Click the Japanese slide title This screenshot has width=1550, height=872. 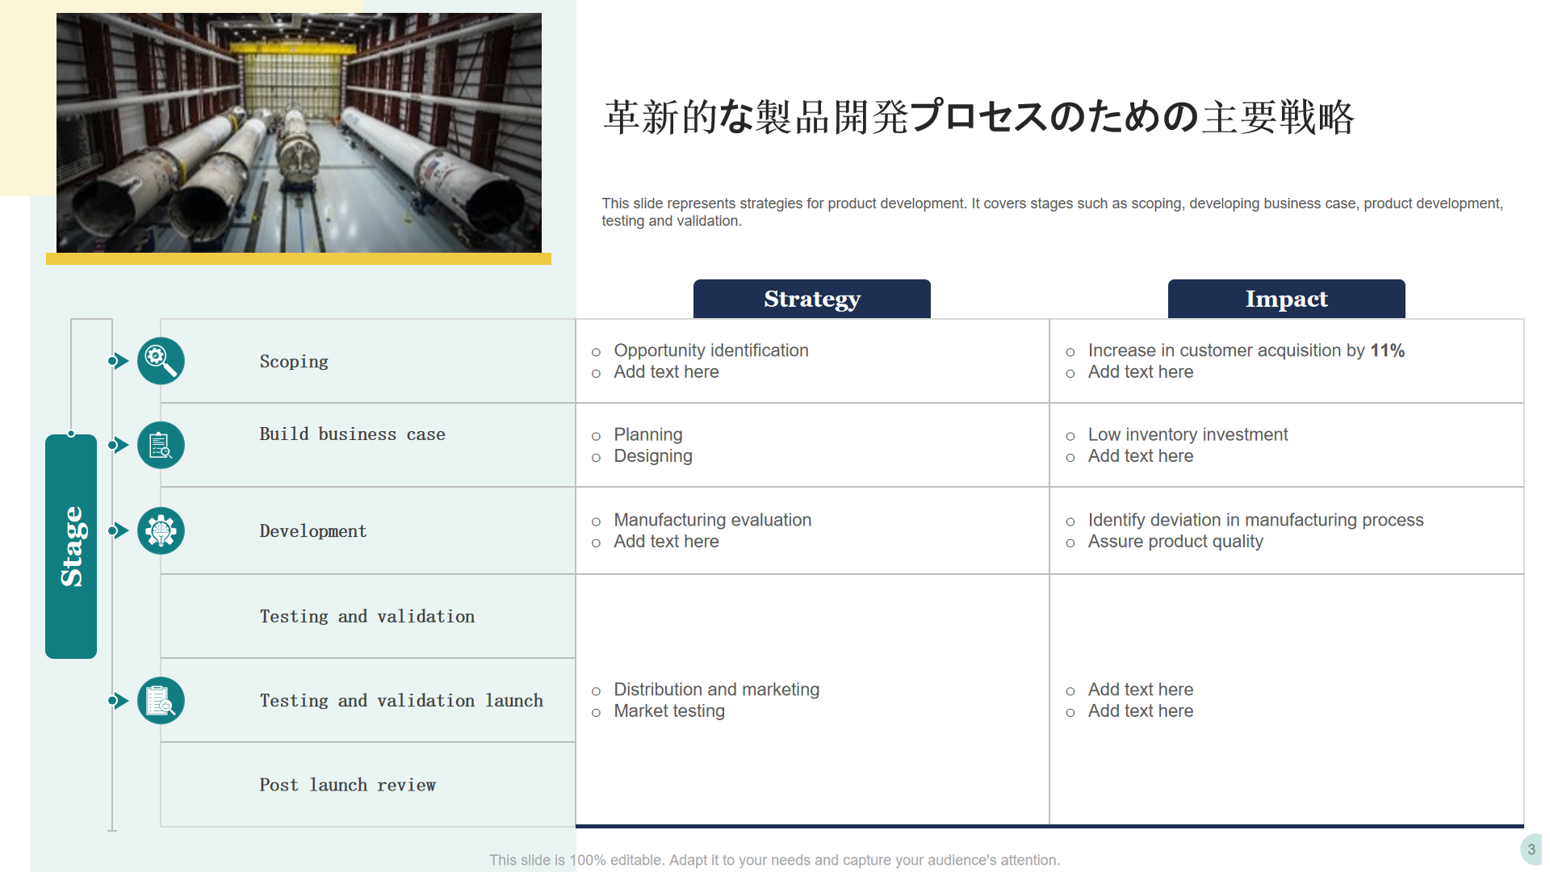pos(978,117)
